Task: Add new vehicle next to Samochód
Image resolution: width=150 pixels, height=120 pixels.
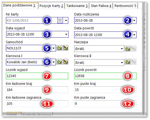Action: click(59, 48)
